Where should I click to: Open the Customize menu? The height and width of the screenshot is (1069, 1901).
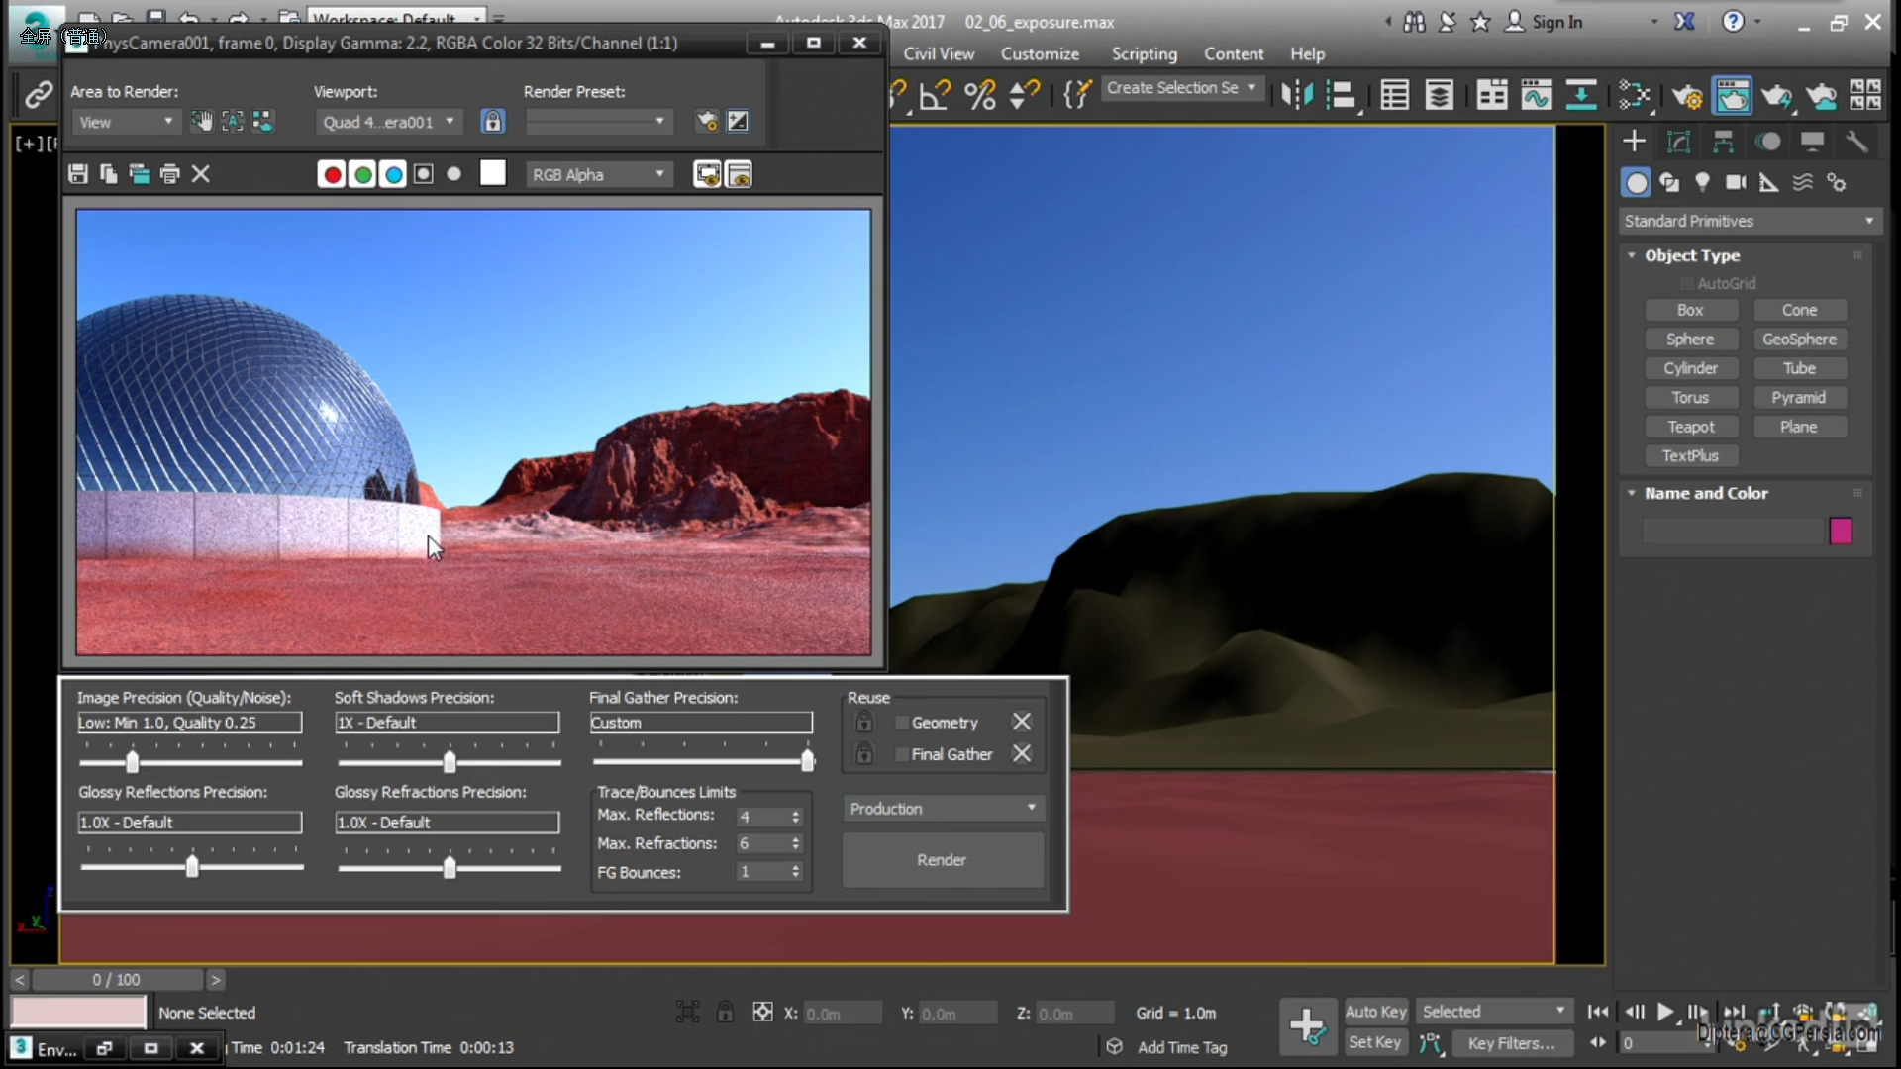pos(1040,54)
